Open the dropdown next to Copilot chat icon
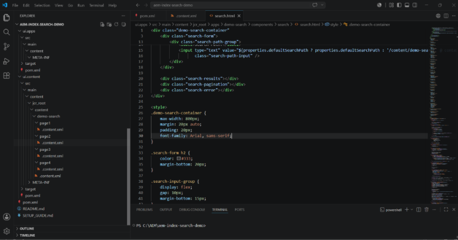The image size is (458, 240). click(x=322, y=5)
